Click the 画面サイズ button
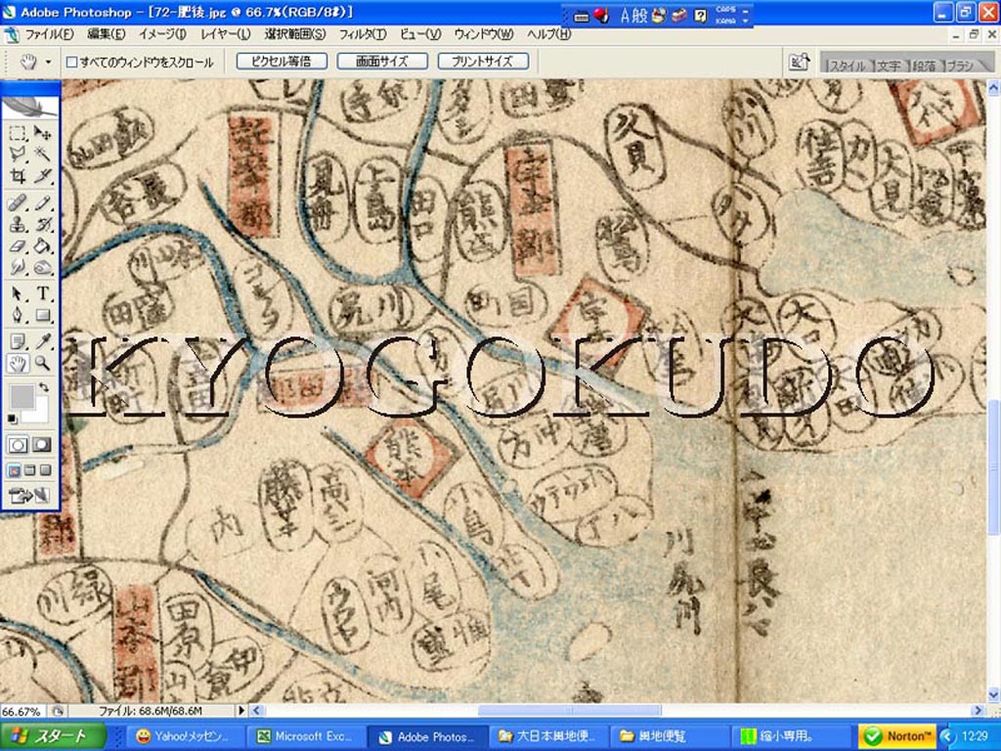The height and width of the screenshot is (751, 1001). [382, 62]
